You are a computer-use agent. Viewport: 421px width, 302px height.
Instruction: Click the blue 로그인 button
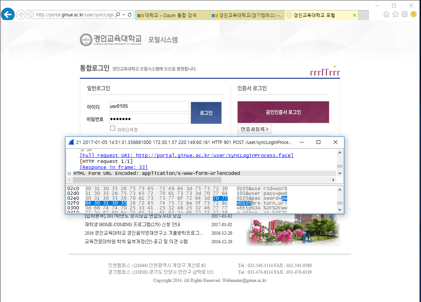coord(206,113)
